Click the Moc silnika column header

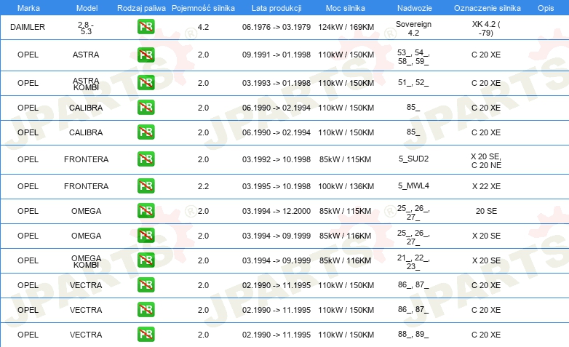click(346, 8)
